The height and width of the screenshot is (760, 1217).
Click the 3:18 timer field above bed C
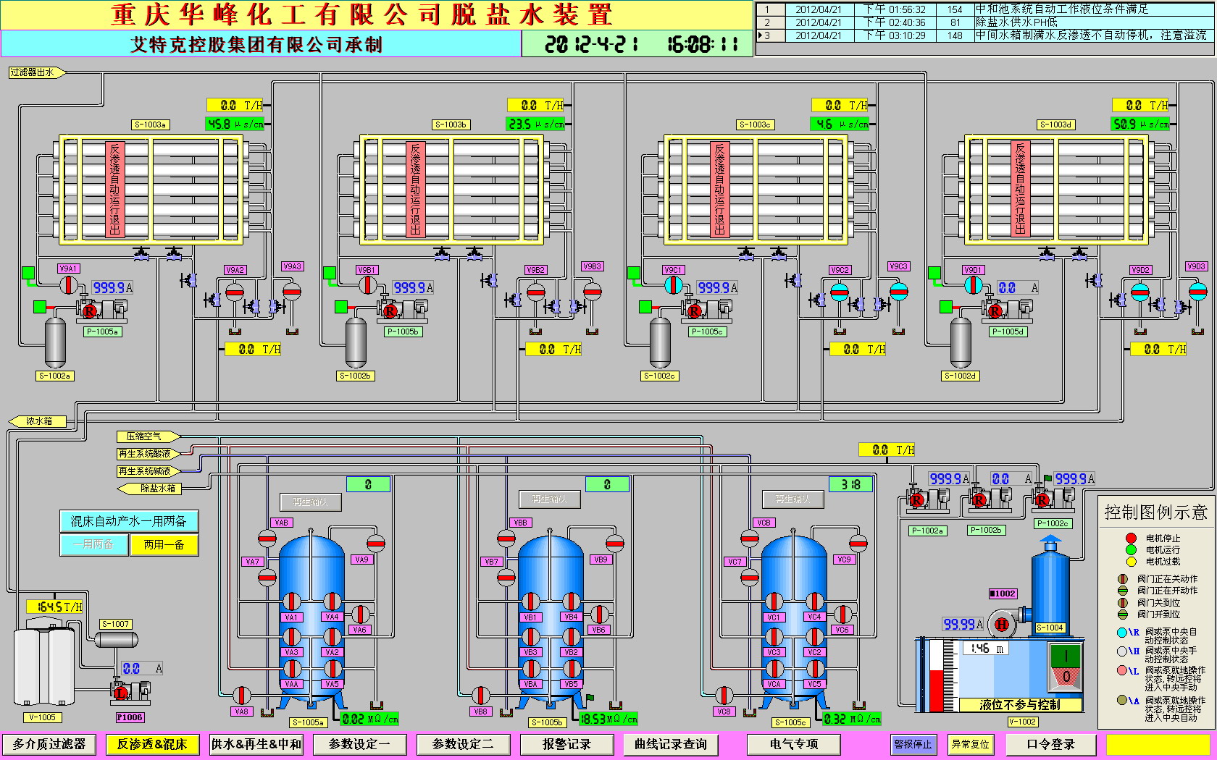[x=851, y=484]
